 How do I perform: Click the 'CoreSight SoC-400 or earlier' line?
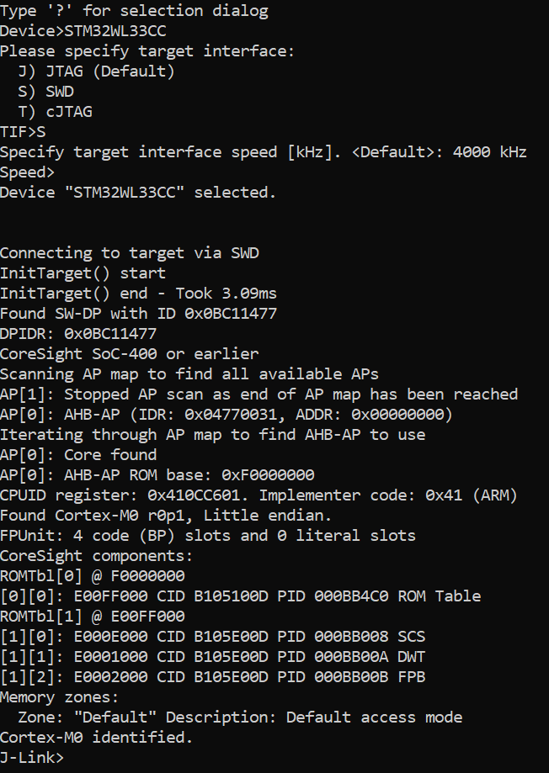tap(129, 353)
